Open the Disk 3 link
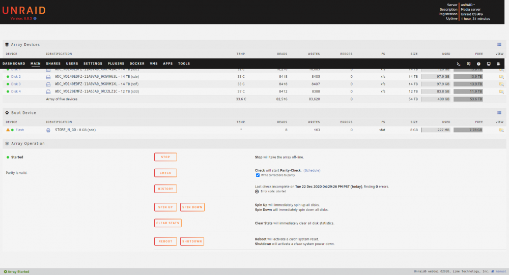Viewport: 509px width, 275px height. click(x=16, y=84)
